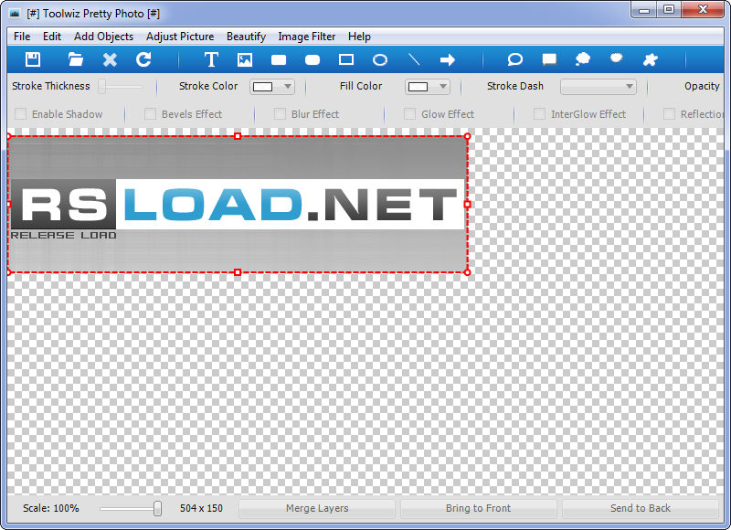Image resolution: width=731 pixels, height=530 pixels.
Task: Toggle the Reflection checkbox
Action: coord(669,113)
